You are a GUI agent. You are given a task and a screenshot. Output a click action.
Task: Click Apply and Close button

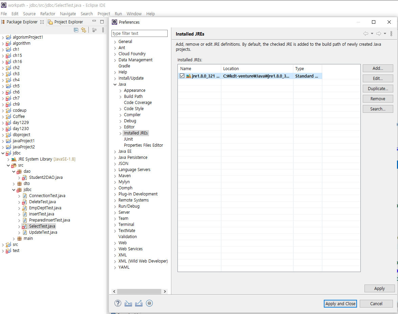340,303
